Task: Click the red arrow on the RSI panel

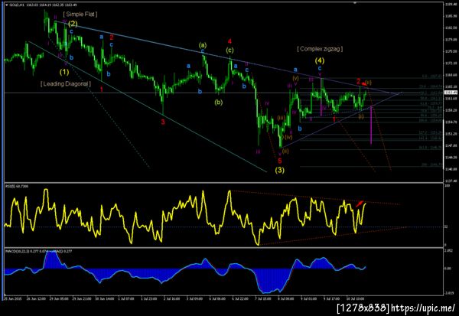Action: tap(360, 204)
